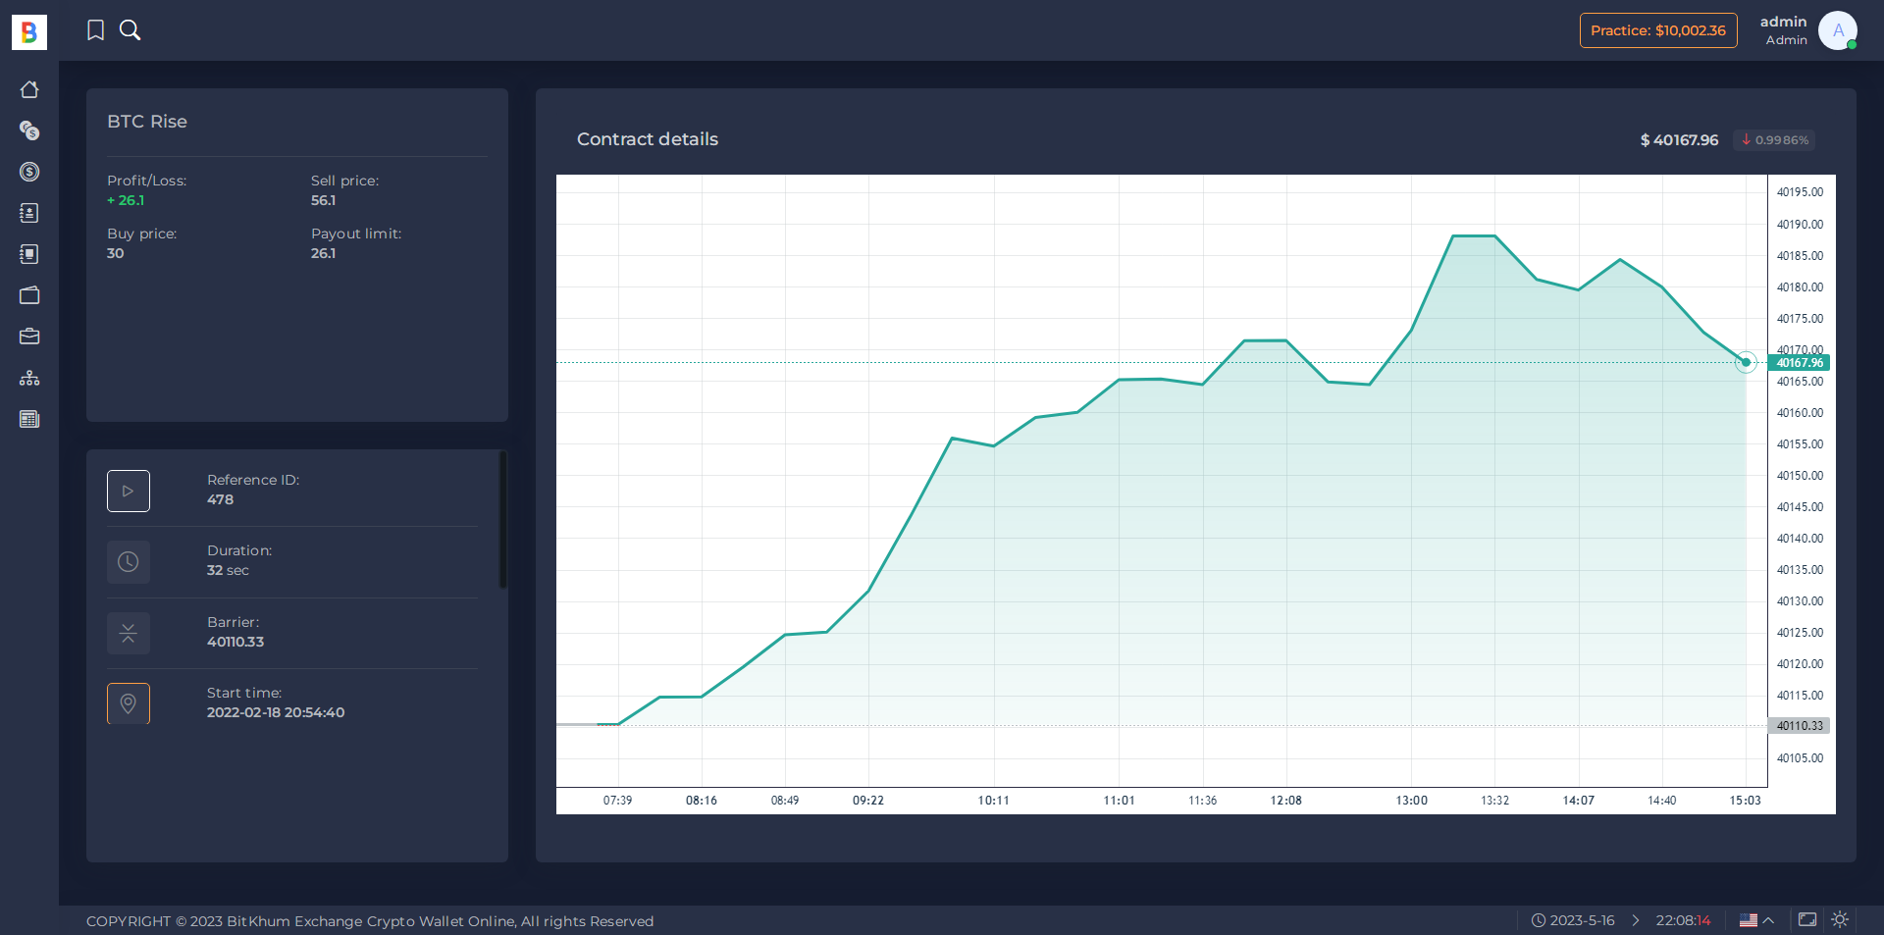Click the Profit/Loss value + 26.1

point(126,200)
